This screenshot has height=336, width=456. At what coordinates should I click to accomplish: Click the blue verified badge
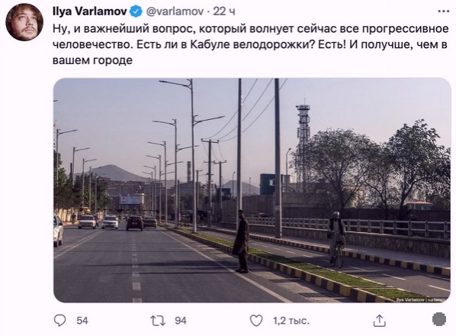[x=136, y=11]
